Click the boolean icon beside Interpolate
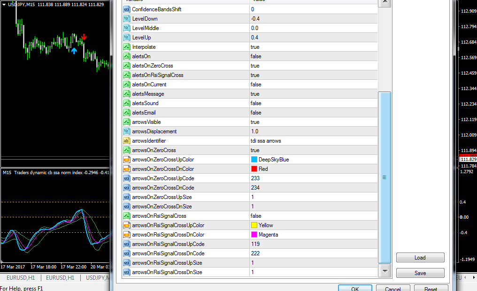The width and height of the screenshot is (477, 291). click(x=127, y=47)
